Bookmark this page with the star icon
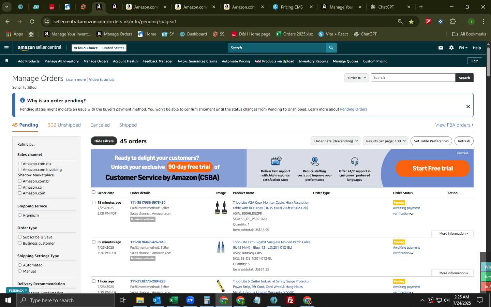The width and height of the screenshot is (491, 307). point(411,21)
